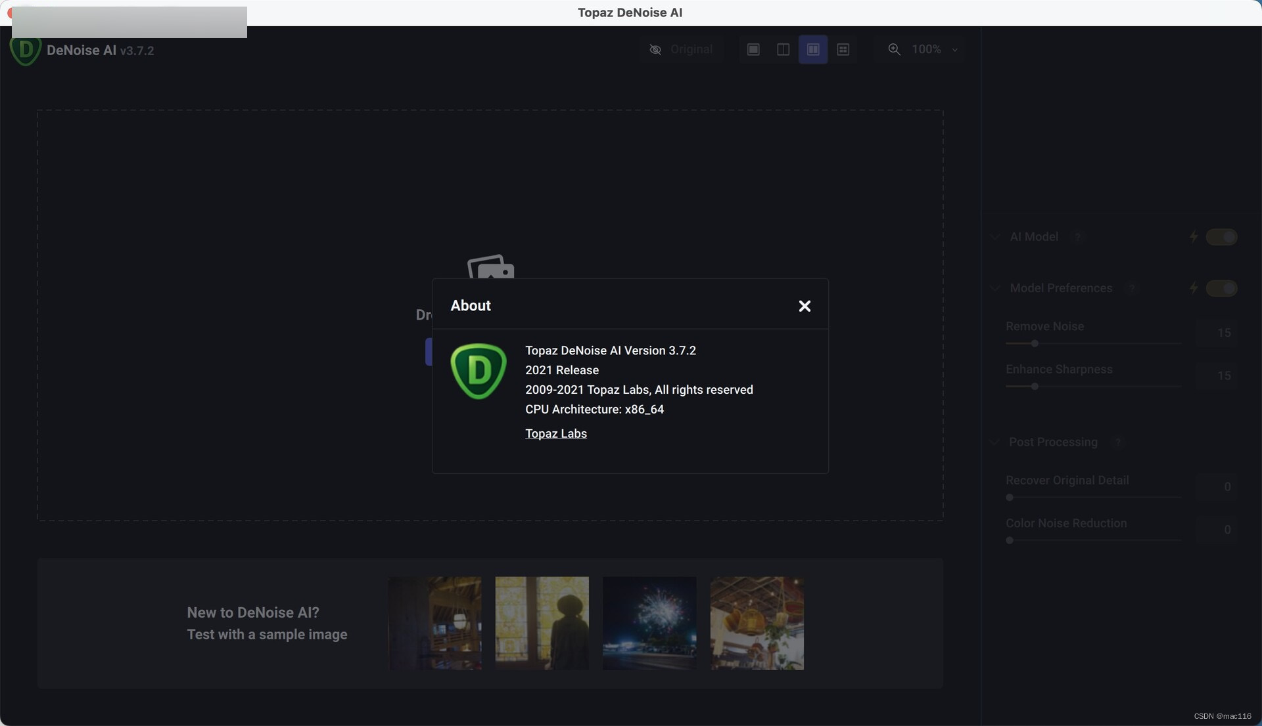Toggle the AI Model auto switch
Image resolution: width=1262 pixels, height=726 pixels.
click(x=1221, y=237)
